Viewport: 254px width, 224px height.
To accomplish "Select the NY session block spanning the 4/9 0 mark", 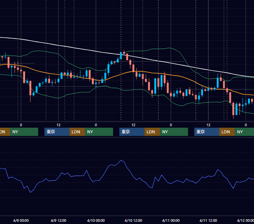I will click(24, 132).
